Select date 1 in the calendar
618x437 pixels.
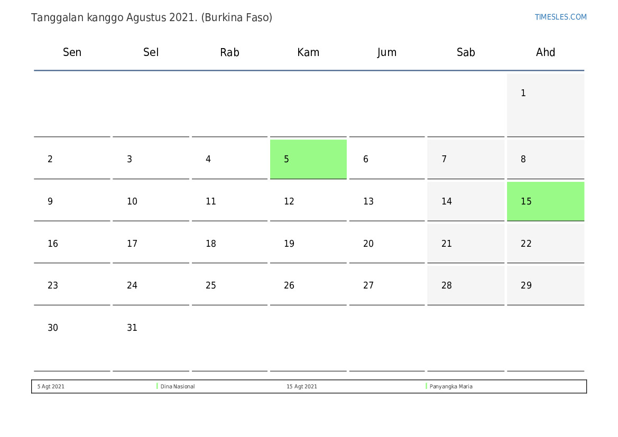tap(545, 104)
